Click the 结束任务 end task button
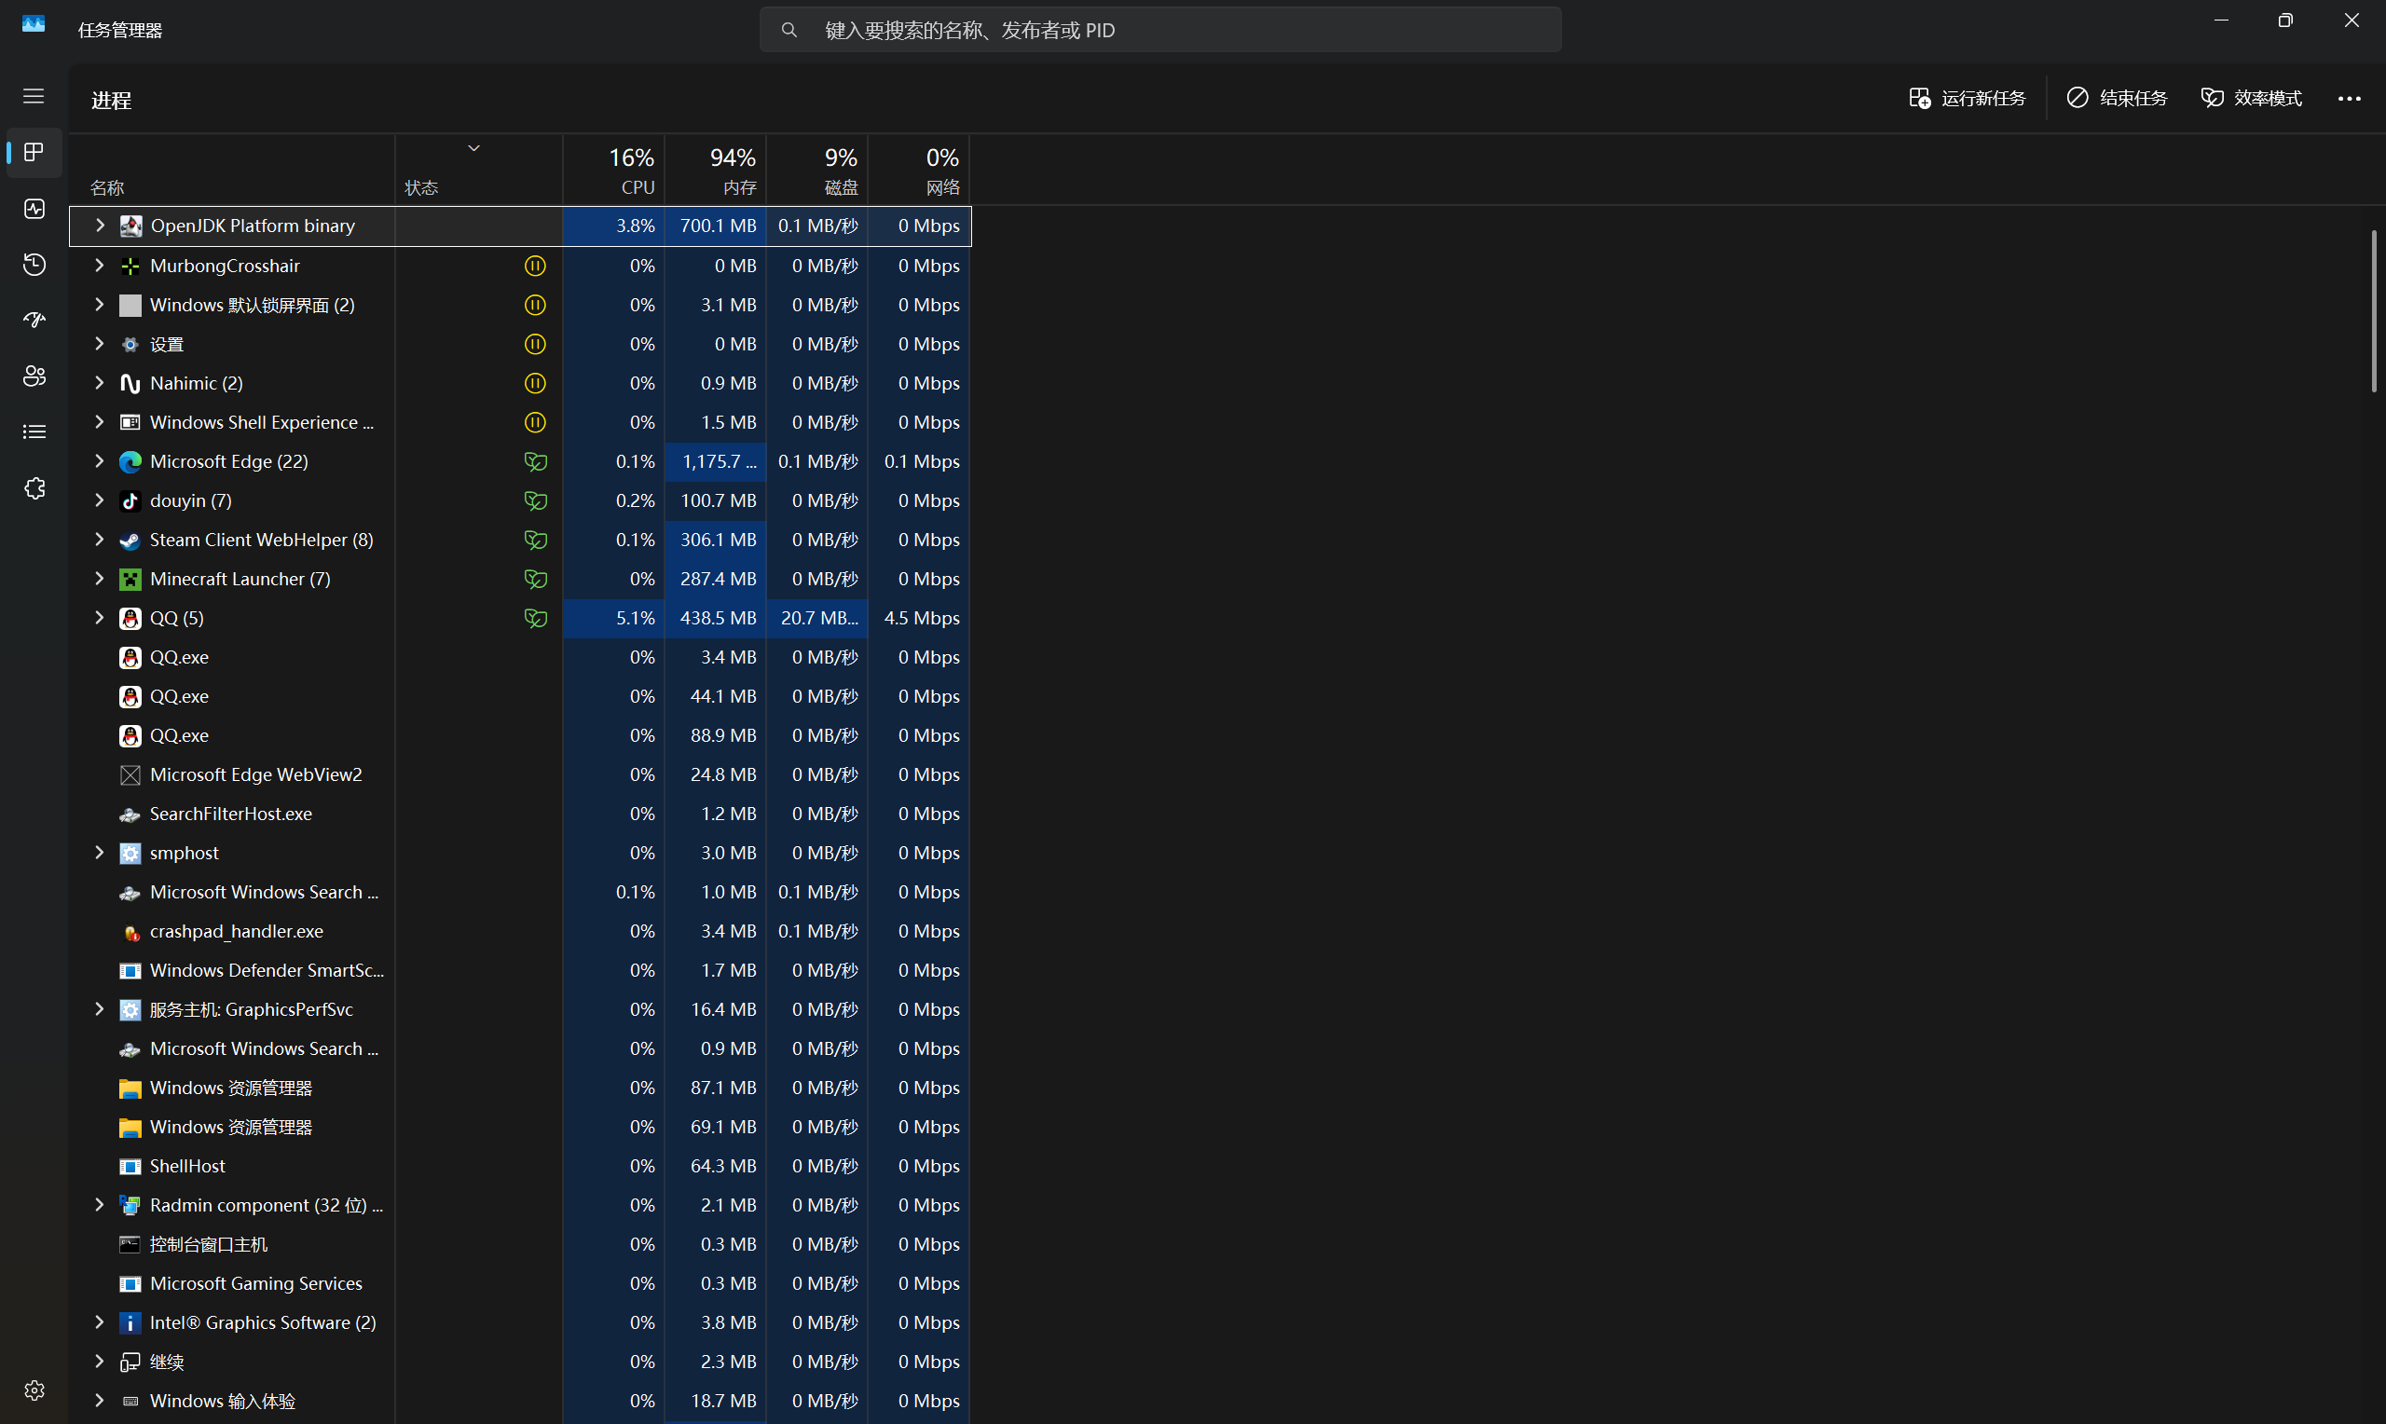The image size is (2386, 1424). [x=2118, y=98]
